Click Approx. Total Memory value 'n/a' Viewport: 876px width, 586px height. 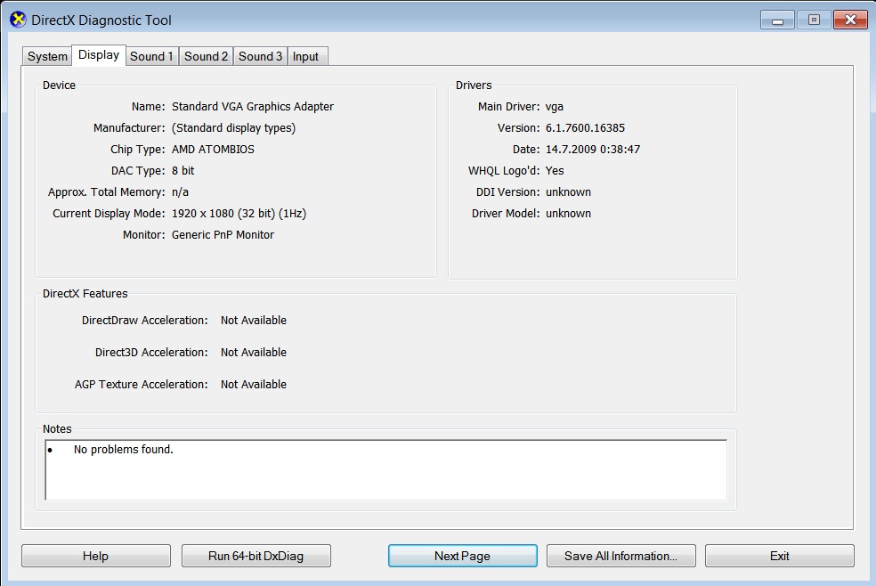tap(180, 192)
